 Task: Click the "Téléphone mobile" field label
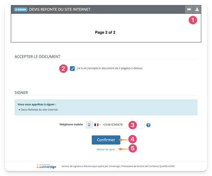pyautogui.click(x=71, y=125)
